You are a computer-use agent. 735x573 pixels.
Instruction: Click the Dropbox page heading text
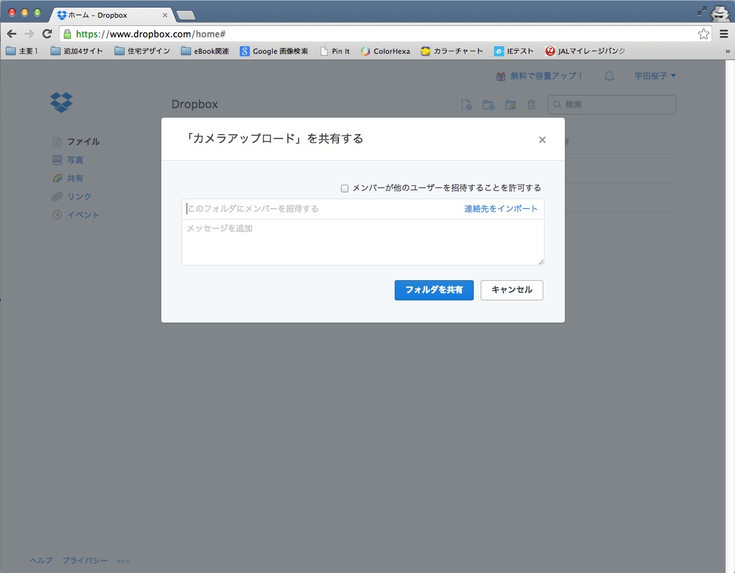195,104
